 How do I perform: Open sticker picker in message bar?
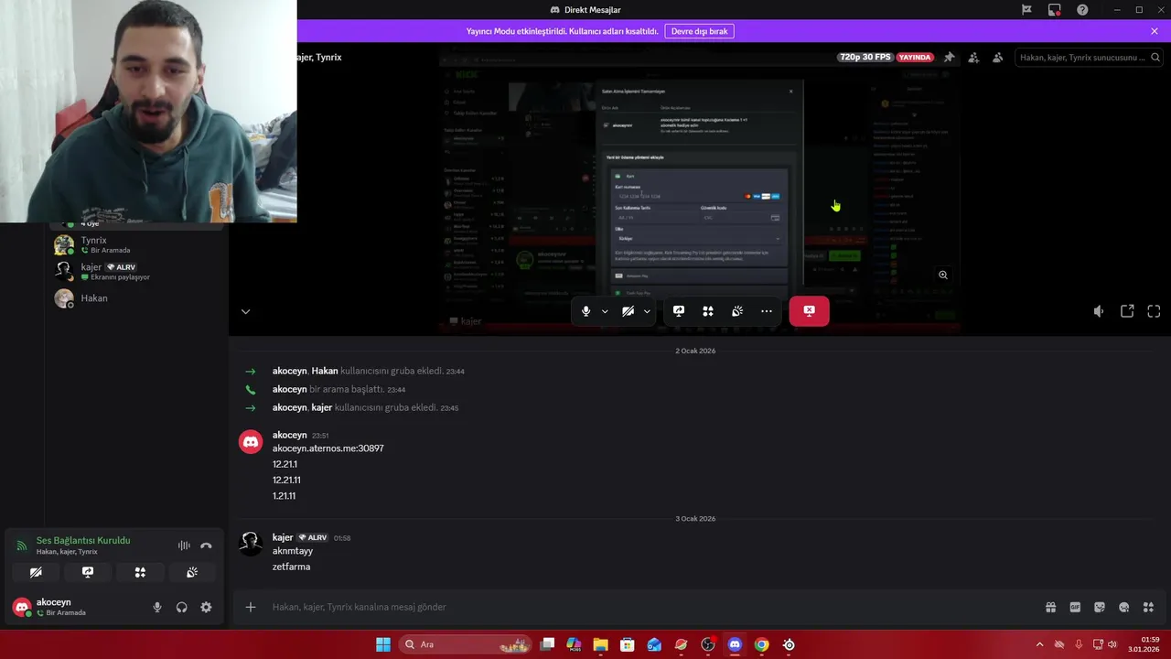[x=1100, y=607]
